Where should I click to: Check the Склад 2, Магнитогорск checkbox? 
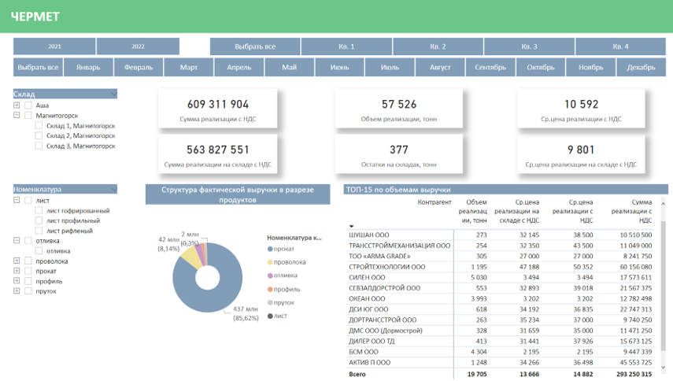[39, 135]
